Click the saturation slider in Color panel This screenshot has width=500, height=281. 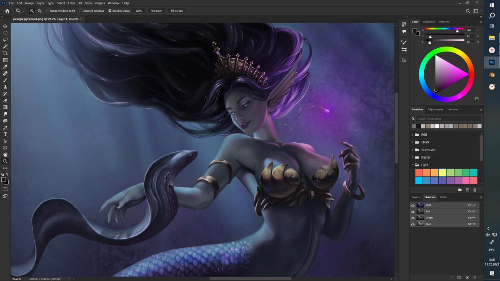(445, 35)
